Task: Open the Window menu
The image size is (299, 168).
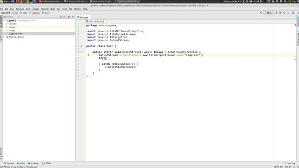Action: pyautogui.click(x=78, y=9)
